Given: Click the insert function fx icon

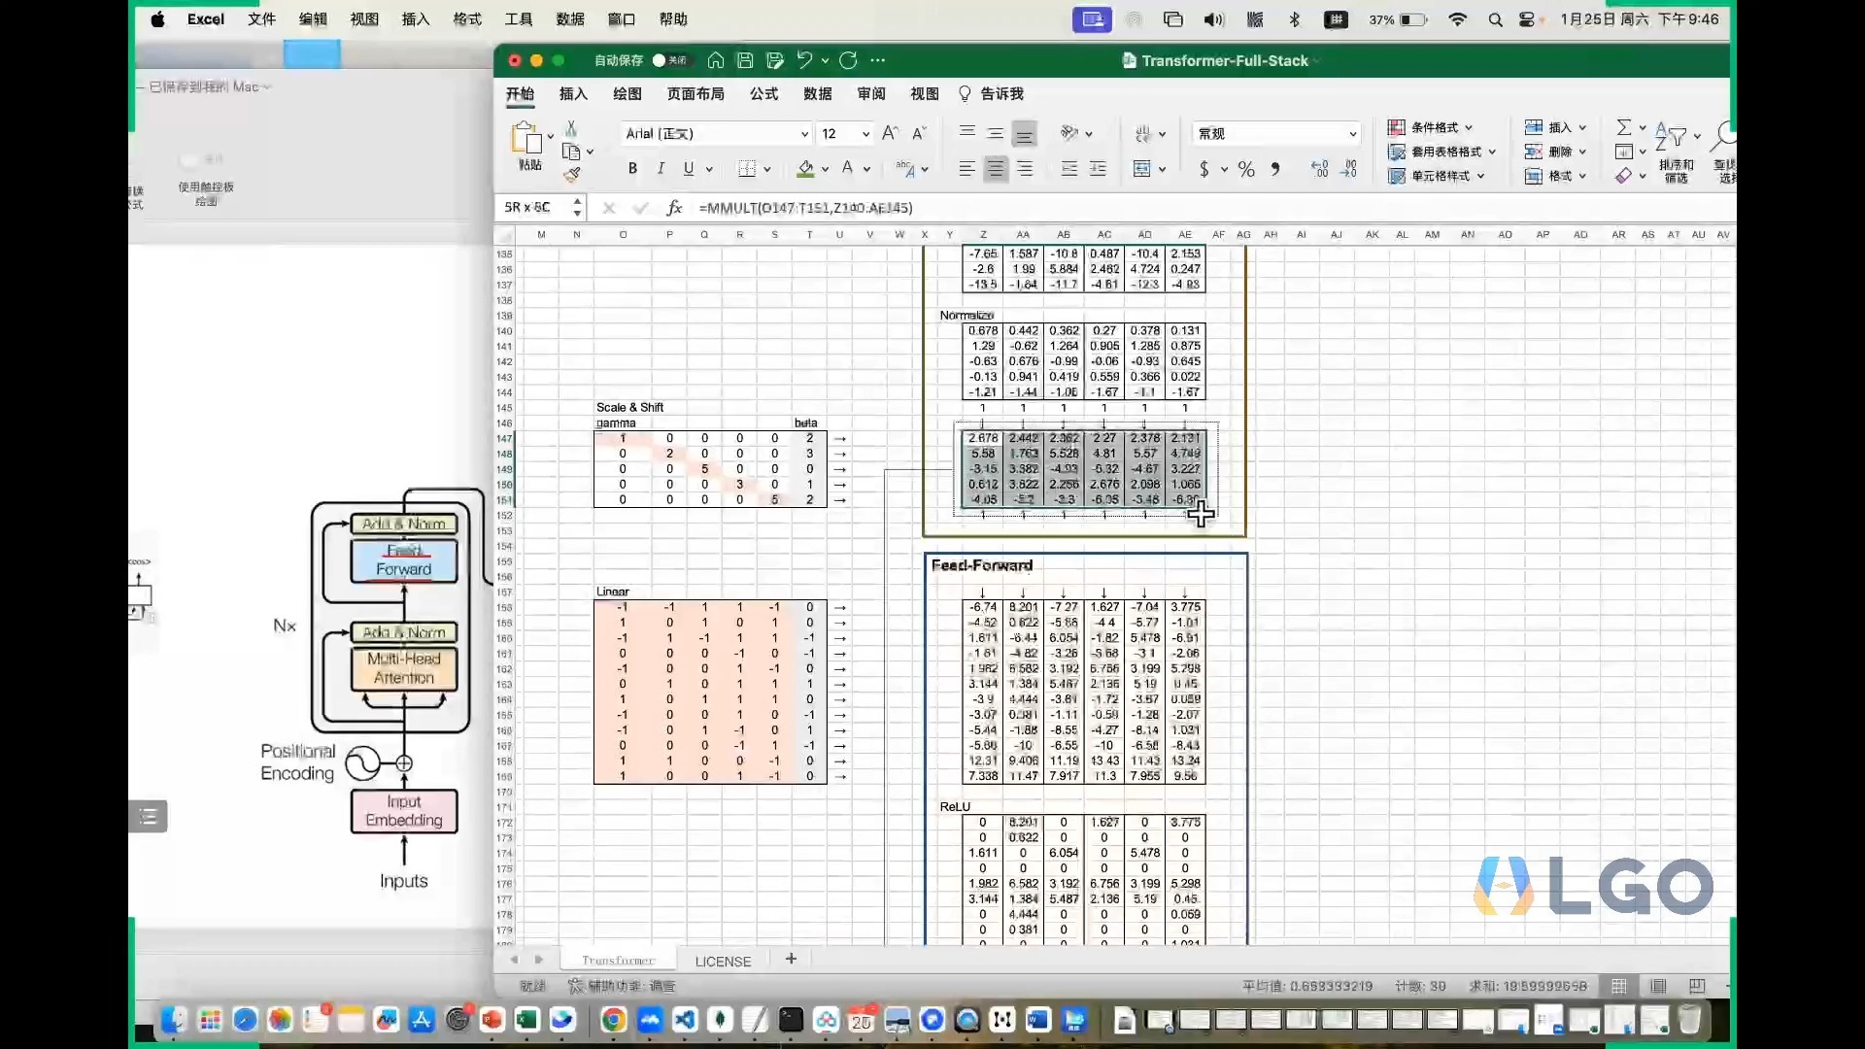Looking at the screenshot, I should tap(674, 208).
